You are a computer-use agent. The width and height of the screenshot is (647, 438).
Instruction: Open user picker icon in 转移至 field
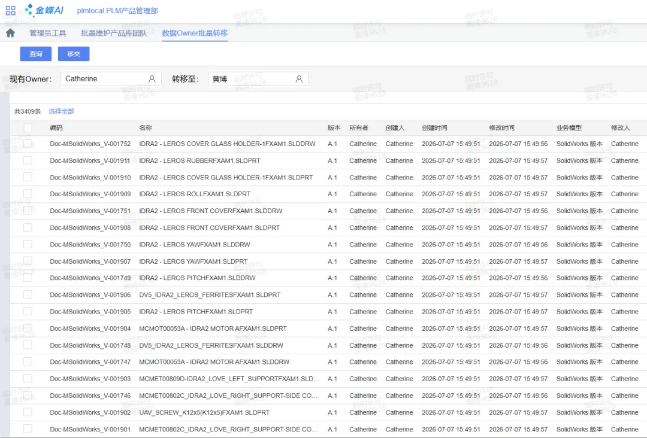(x=299, y=79)
